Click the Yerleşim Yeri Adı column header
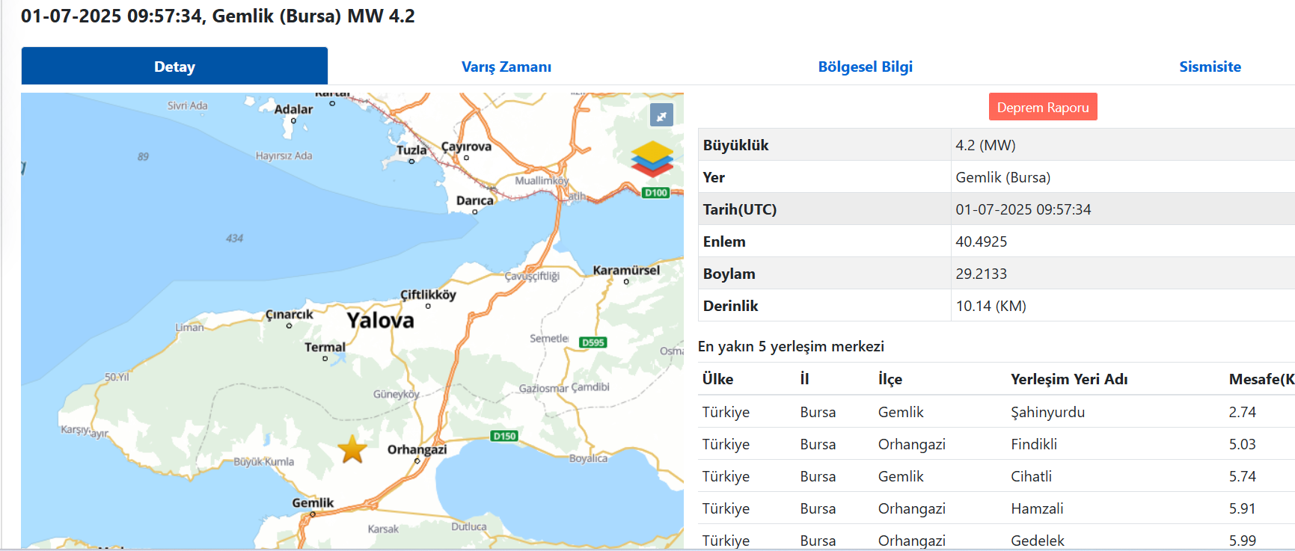The width and height of the screenshot is (1295, 551). [x=1069, y=379]
